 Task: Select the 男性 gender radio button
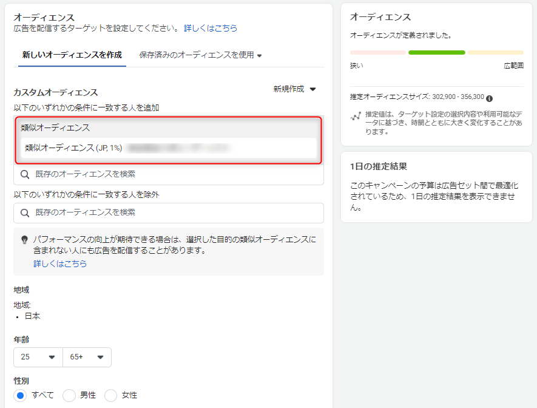69,395
